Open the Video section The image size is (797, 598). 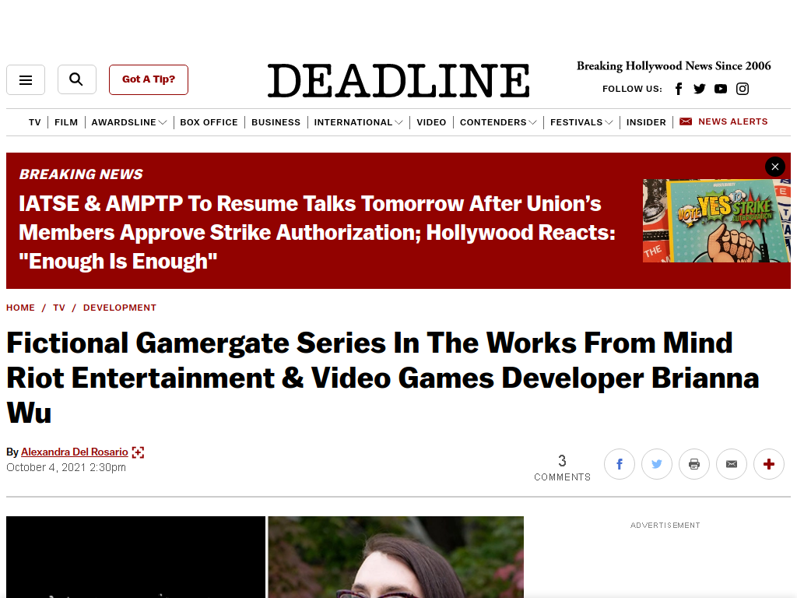click(431, 122)
